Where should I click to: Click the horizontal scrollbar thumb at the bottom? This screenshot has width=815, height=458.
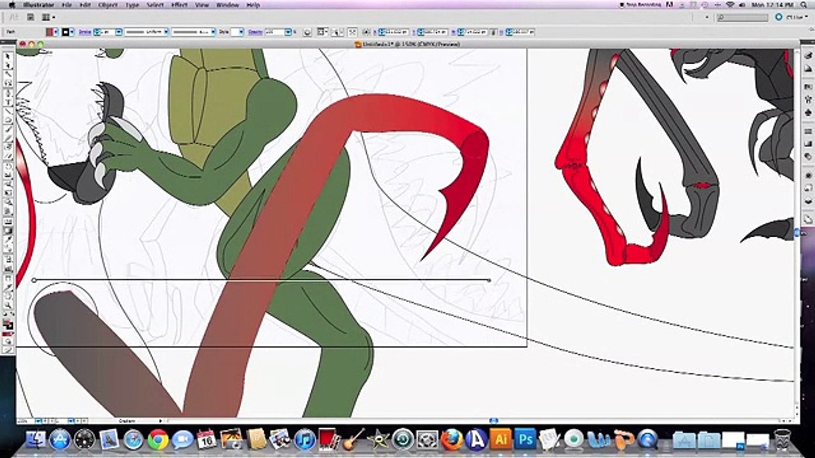pyautogui.click(x=493, y=420)
